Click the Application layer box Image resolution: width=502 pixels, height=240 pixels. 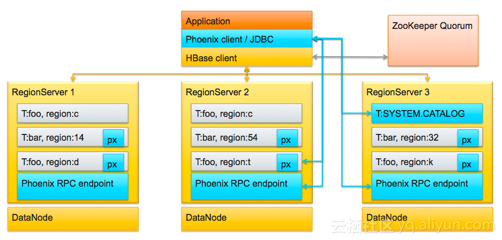pos(247,20)
